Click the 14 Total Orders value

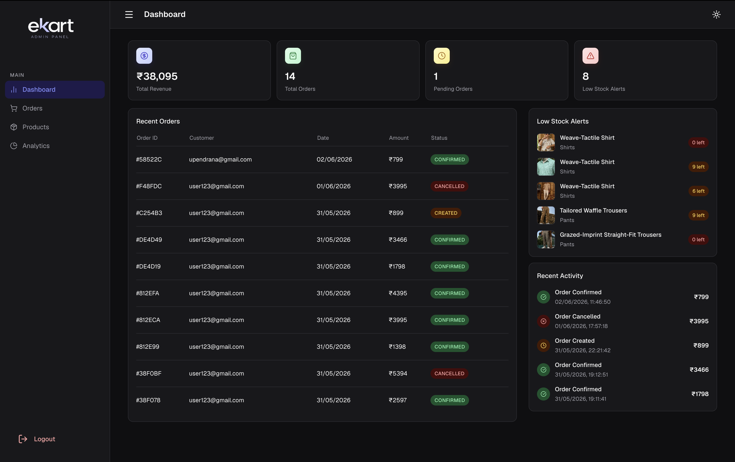click(x=290, y=76)
